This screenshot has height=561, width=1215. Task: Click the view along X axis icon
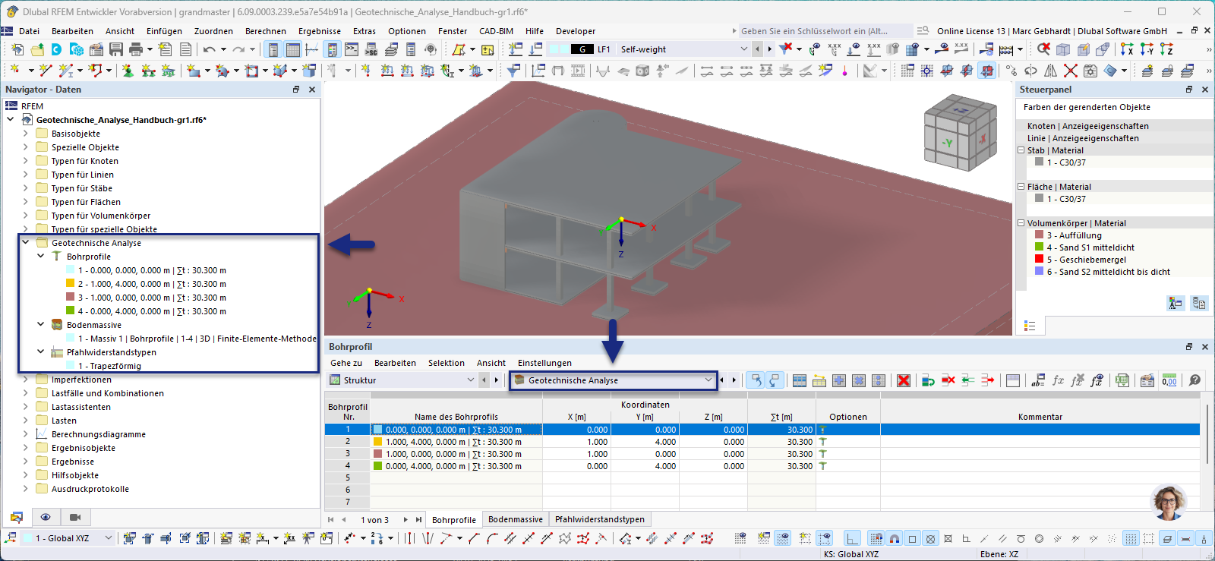(1127, 49)
